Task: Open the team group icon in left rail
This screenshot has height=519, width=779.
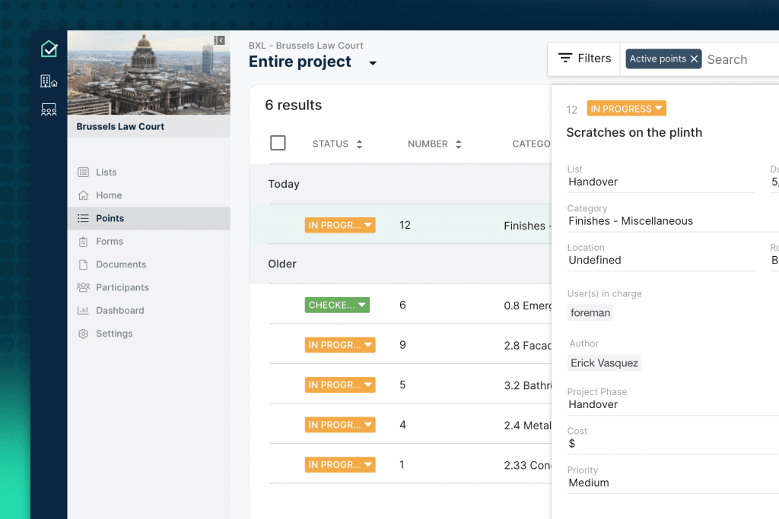Action: pos(49,110)
